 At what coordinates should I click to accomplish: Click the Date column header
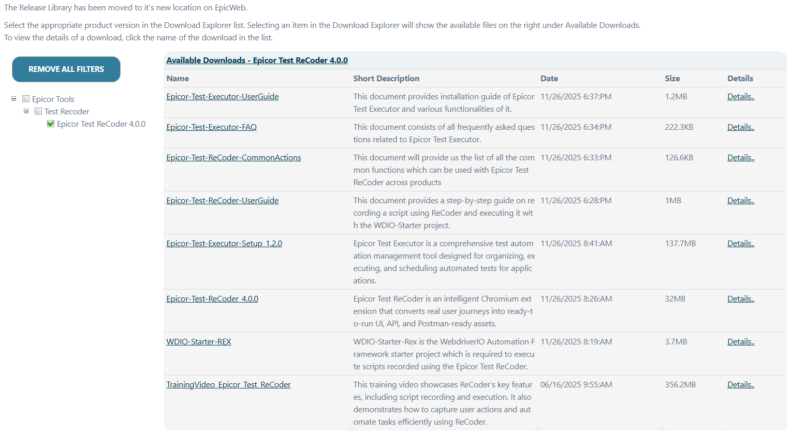[x=549, y=79]
